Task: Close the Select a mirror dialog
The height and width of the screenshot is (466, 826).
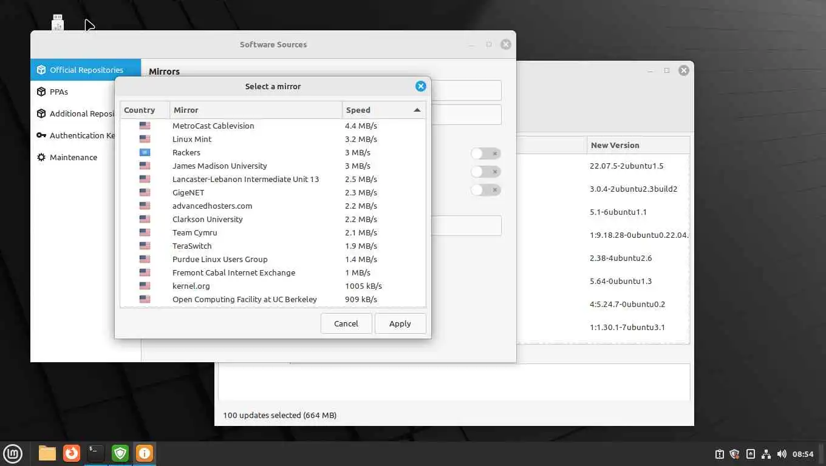Action: (421, 86)
